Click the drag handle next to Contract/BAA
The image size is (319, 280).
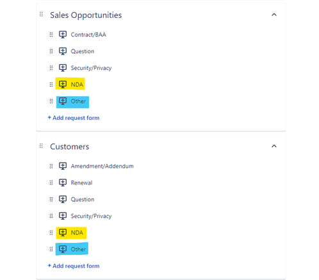coord(51,35)
